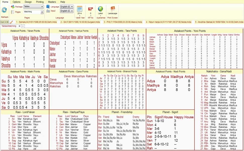Expand the KP No 0 dropdown arrow
The width and height of the screenshot is (244, 151).
[x=90, y=16]
